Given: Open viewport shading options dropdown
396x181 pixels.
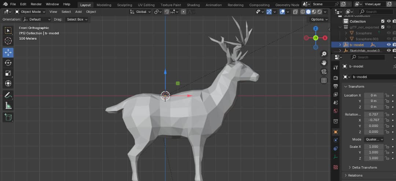Looking at the screenshot, I should [x=325, y=12].
